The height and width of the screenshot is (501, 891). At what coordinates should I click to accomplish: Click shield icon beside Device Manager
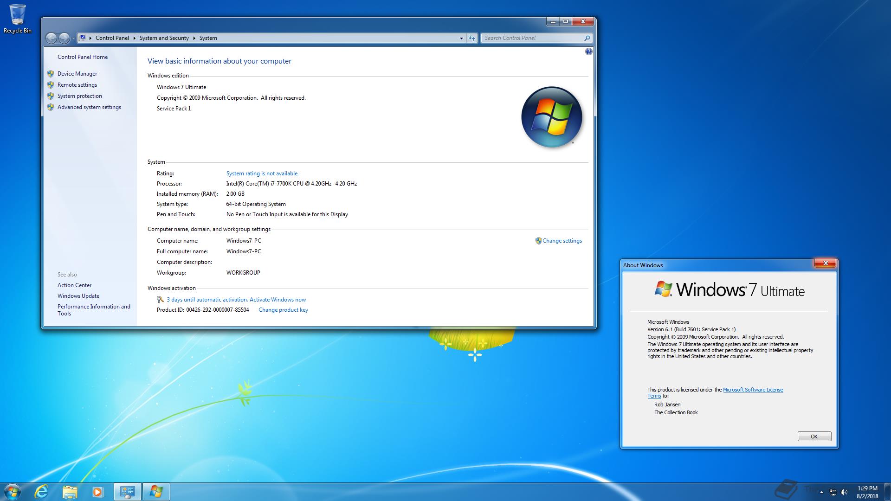pyautogui.click(x=51, y=74)
